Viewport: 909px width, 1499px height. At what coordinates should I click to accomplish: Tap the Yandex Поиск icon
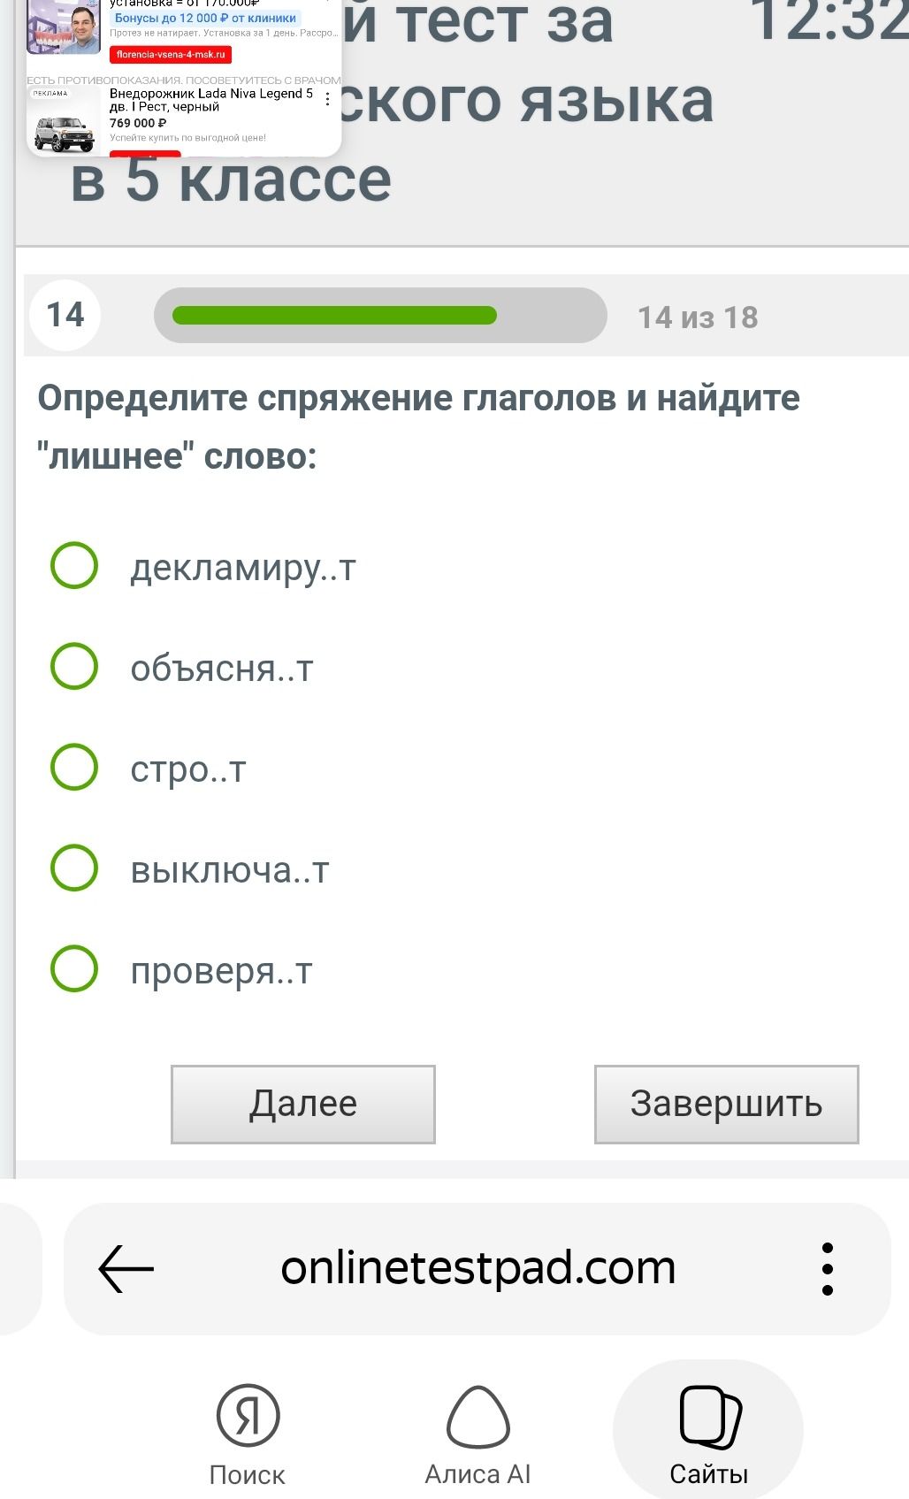click(x=248, y=1416)
